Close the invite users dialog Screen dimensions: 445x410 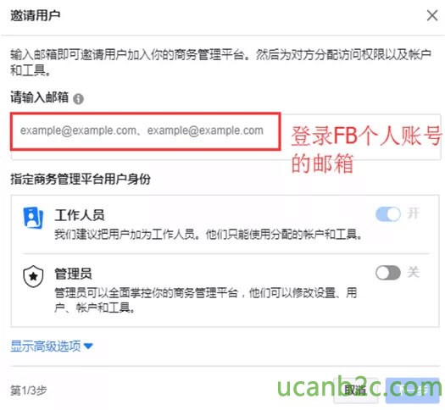tap(432, 15)
